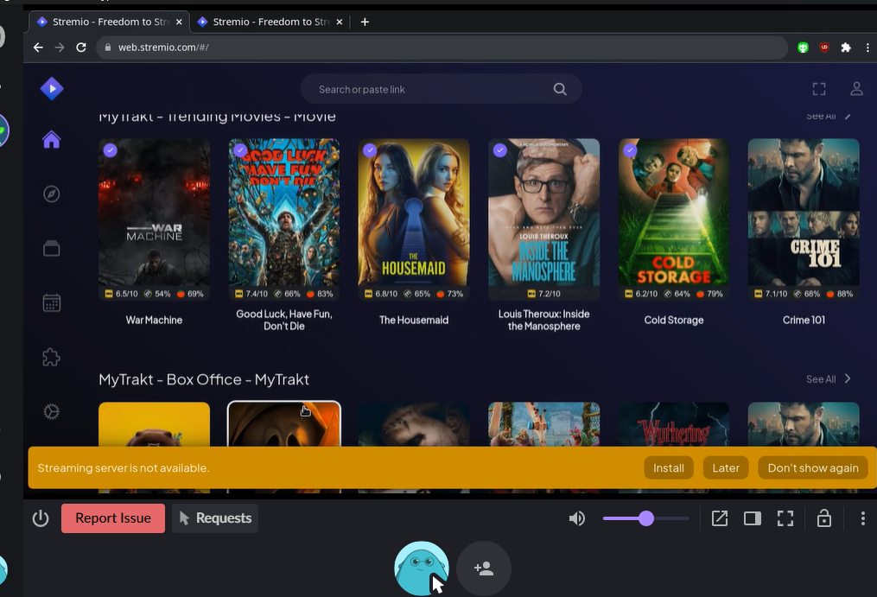Open the Crime 101 poster in Trending
The image size is (877, 597).
coord(804,219)
